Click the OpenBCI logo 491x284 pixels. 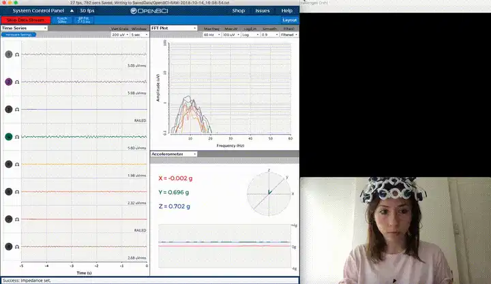point(149,11)
